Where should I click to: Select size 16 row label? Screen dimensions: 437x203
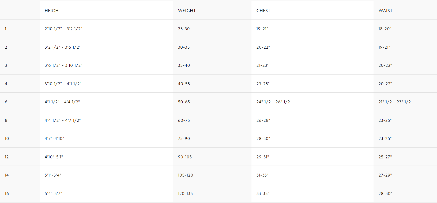pyautogui.click(x=7, y=194)
